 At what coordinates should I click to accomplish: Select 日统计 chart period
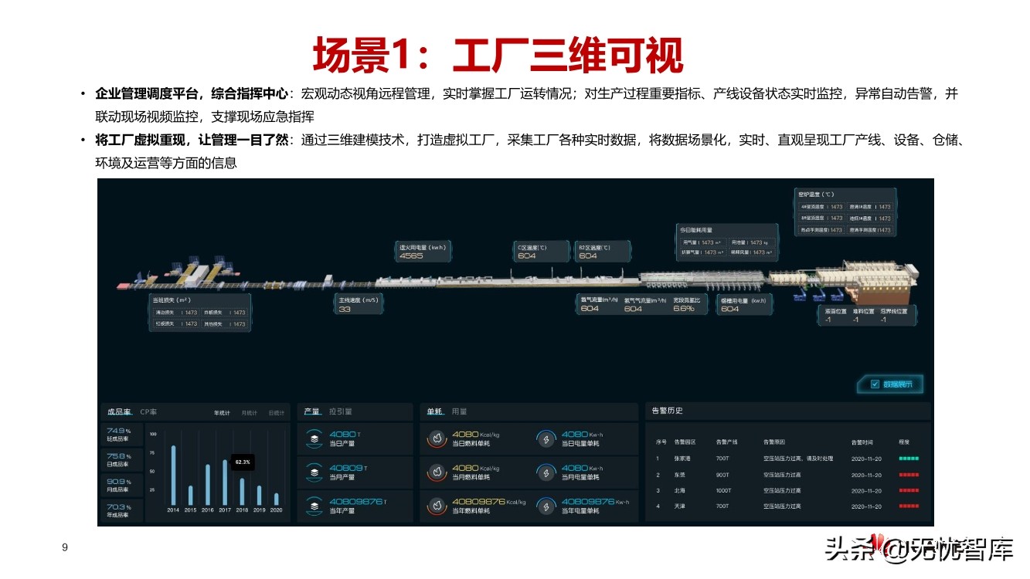[x=276, y=413]
